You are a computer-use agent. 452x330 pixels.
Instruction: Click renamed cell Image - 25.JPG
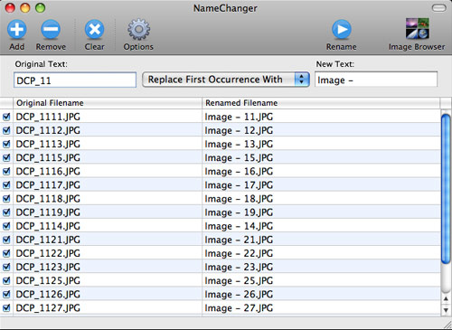tap(239, 280)
